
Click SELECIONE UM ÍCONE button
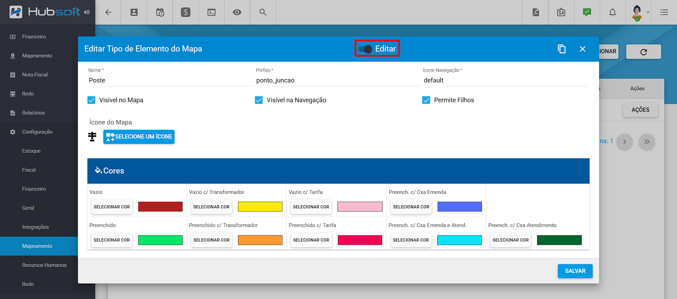pyautogui.click(x=139, y=137)
